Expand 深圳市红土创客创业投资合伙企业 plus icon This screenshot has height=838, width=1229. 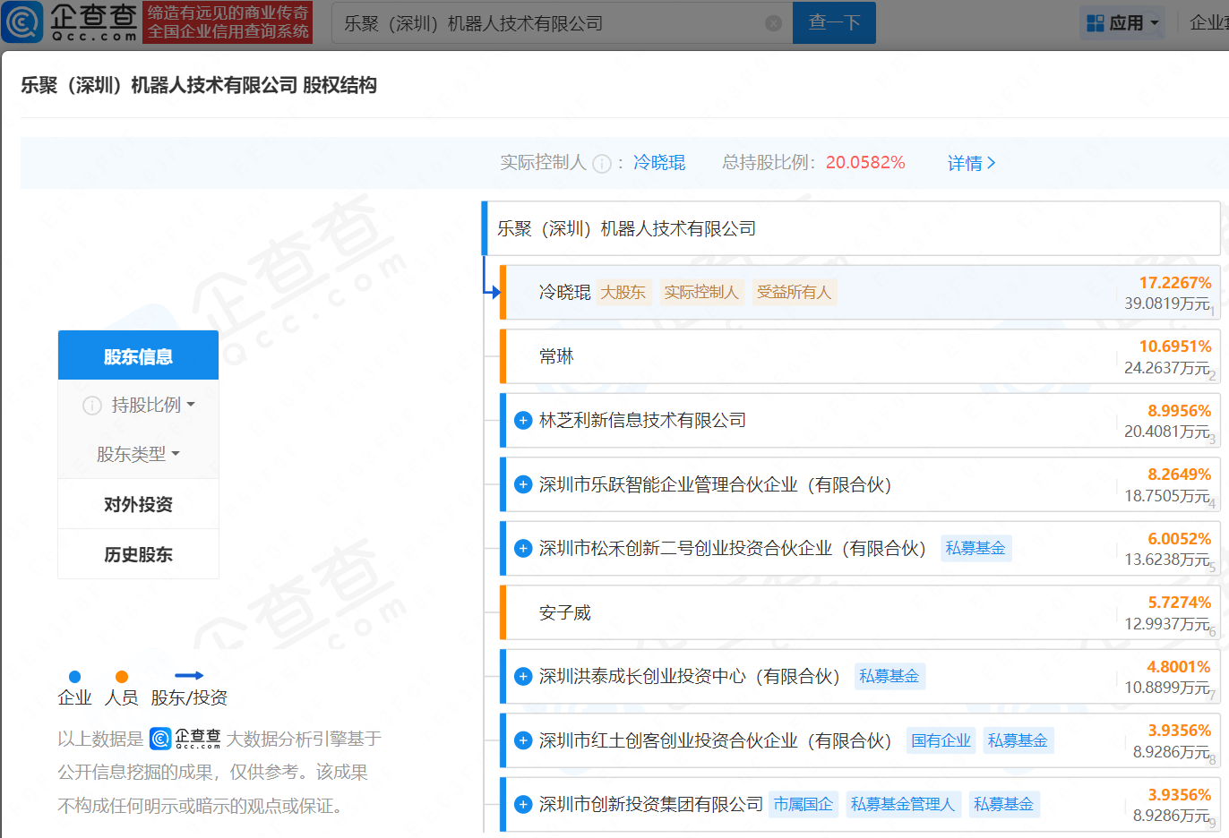pyautogui.click(x=523, y=740)
